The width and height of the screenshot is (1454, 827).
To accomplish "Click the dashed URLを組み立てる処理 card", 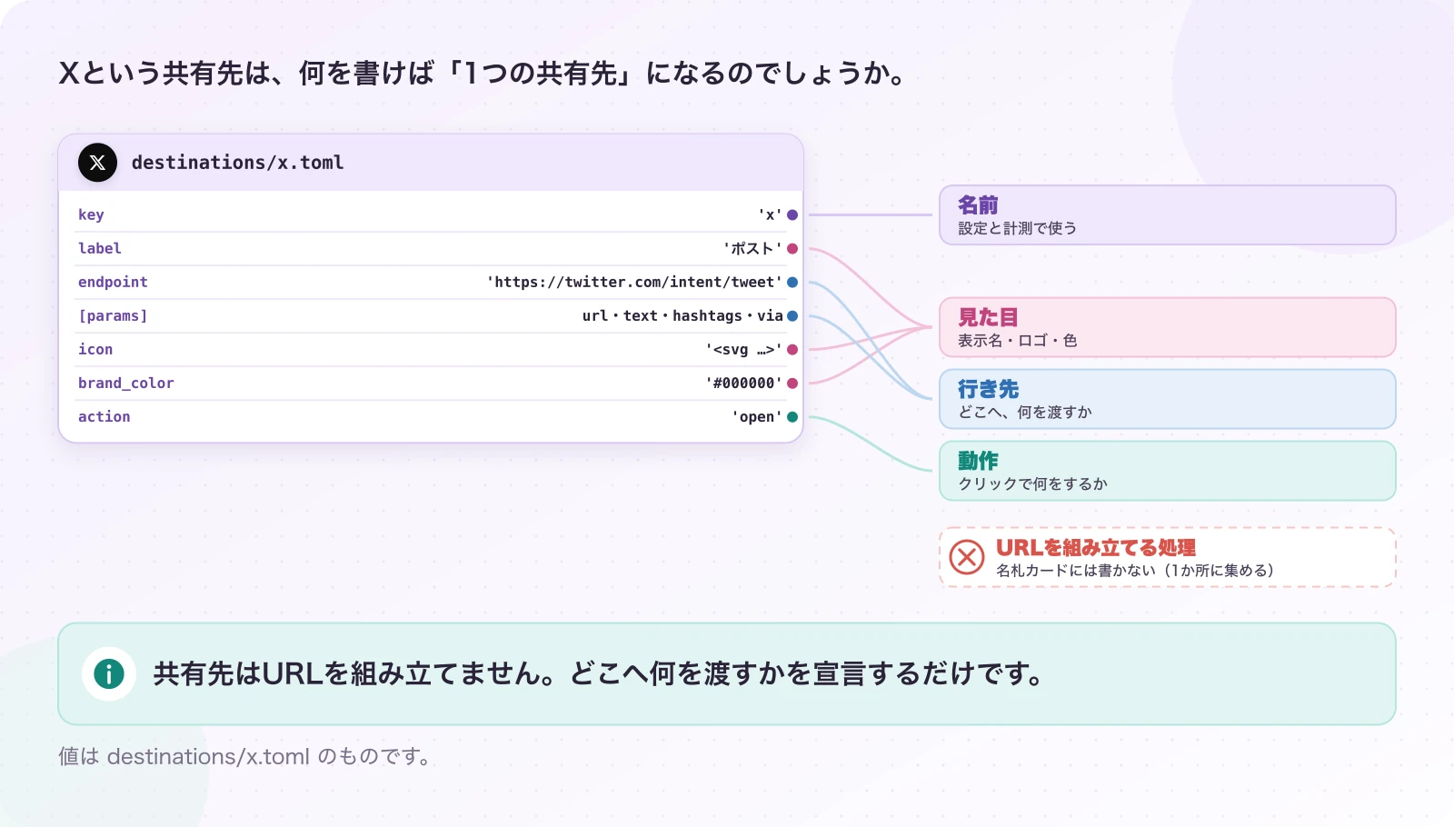I will pos(1167,557).
